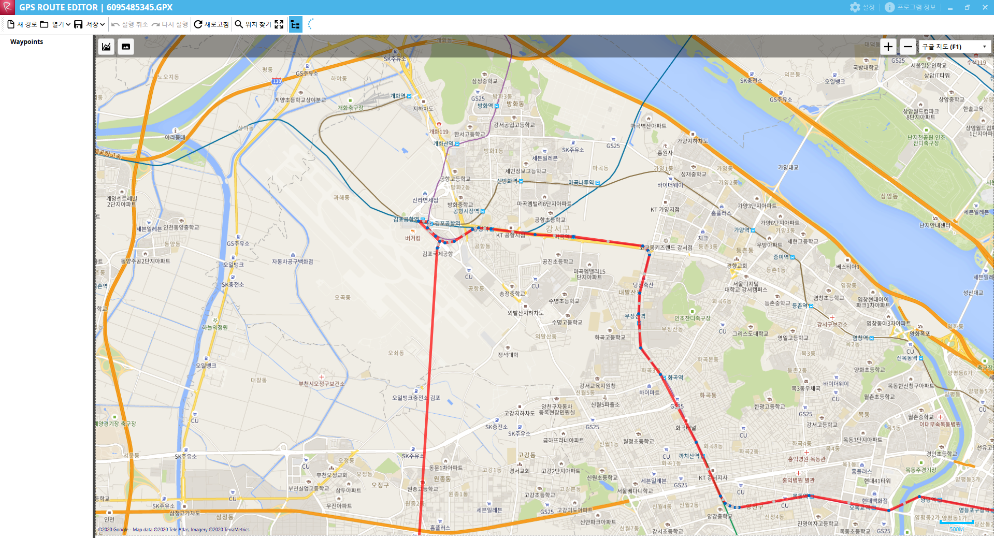Open 프로그램 정보 about dialog

(x=910, y=7)
